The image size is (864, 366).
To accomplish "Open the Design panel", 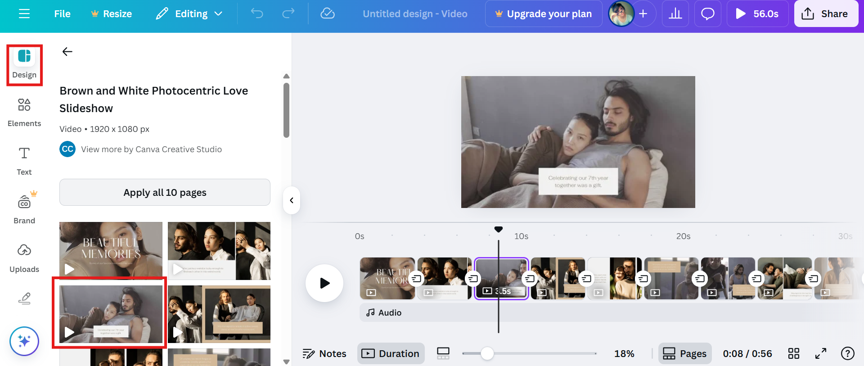I will 24,64.
